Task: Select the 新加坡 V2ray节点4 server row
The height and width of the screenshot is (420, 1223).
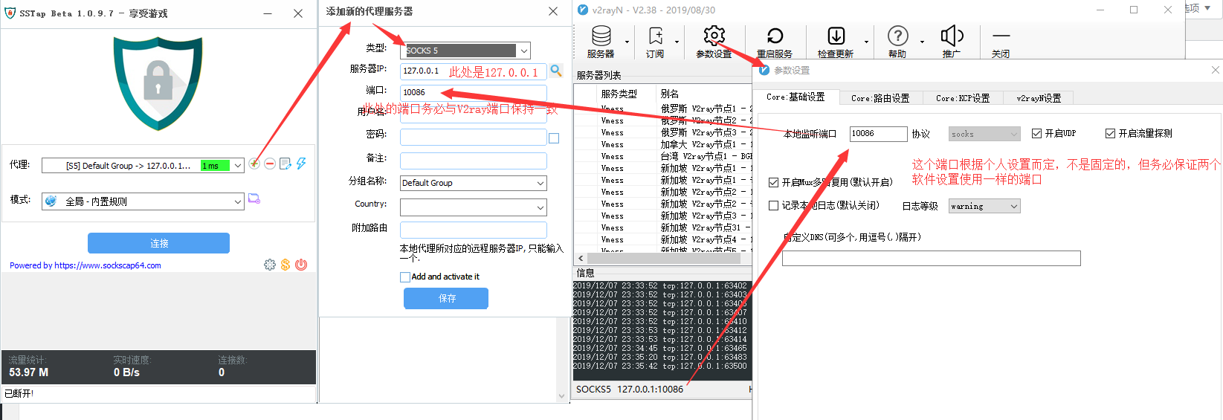Action: 663,239
